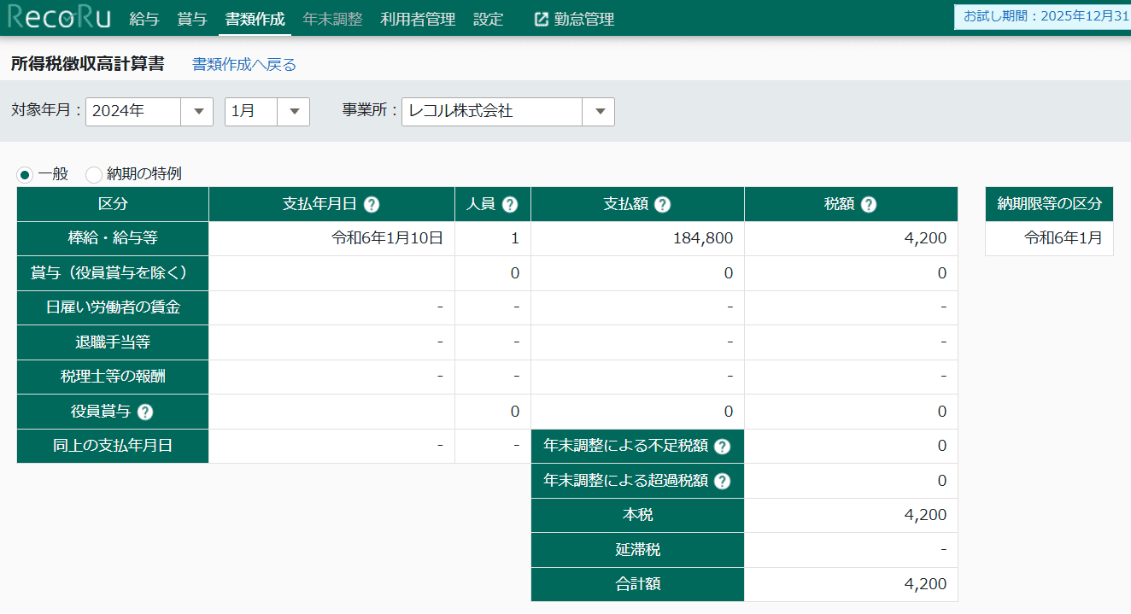
Task: Click the 令和6年1月 deadline cell
Action: 1049,238
